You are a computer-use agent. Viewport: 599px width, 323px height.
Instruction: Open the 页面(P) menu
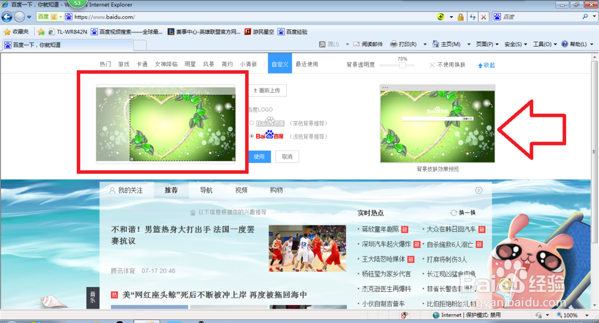pyautogui.click(x=487, y=44)
